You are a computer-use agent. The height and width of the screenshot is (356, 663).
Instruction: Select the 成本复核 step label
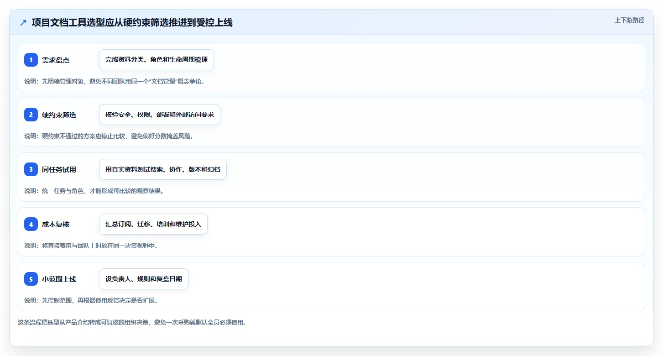tap(56, 224)
